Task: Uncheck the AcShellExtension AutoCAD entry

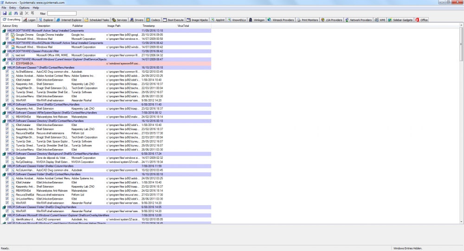Action: tap(7, 71)
